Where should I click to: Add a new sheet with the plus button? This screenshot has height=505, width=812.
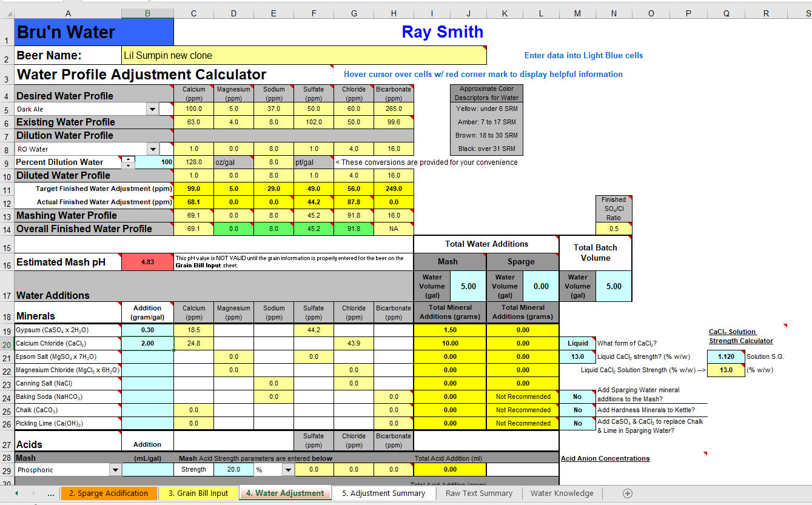628,493
